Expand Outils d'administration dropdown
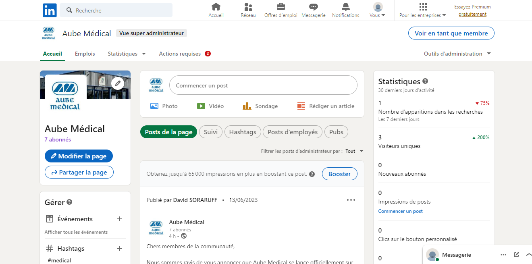This screenshot has width=532, height=264. tap(457, 54)
